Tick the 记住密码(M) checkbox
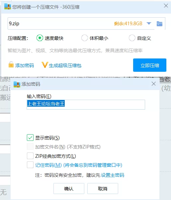The width and height of the screenshot is (171, 200). (30, 165)
